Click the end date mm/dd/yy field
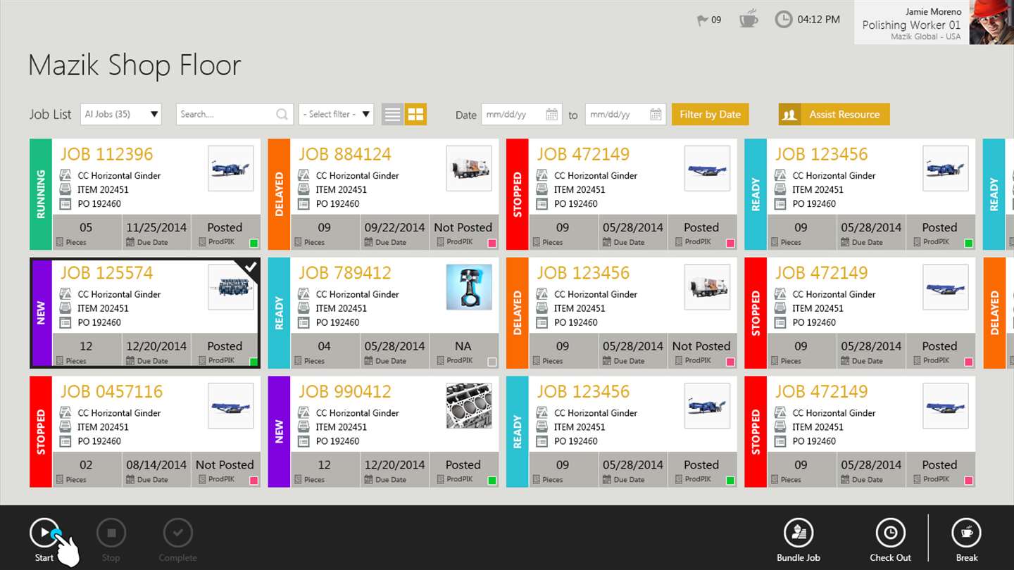 625,114
